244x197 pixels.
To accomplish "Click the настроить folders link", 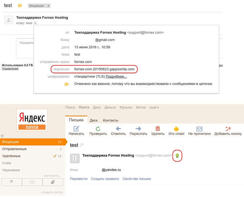I will tap(53, 176).
